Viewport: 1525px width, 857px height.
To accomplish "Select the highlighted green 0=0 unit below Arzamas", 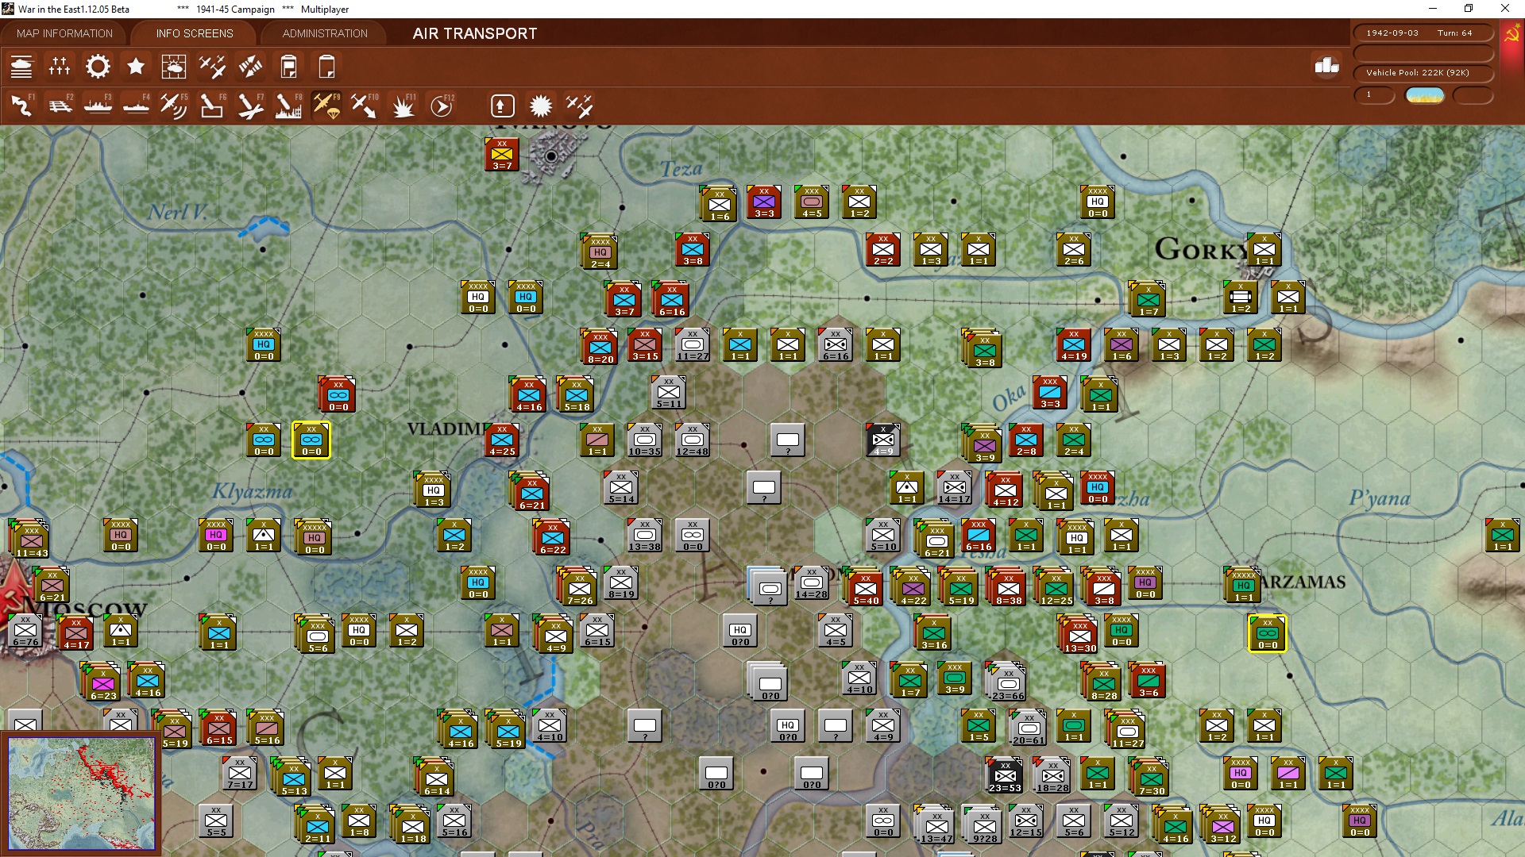I will pos(1268,633).
